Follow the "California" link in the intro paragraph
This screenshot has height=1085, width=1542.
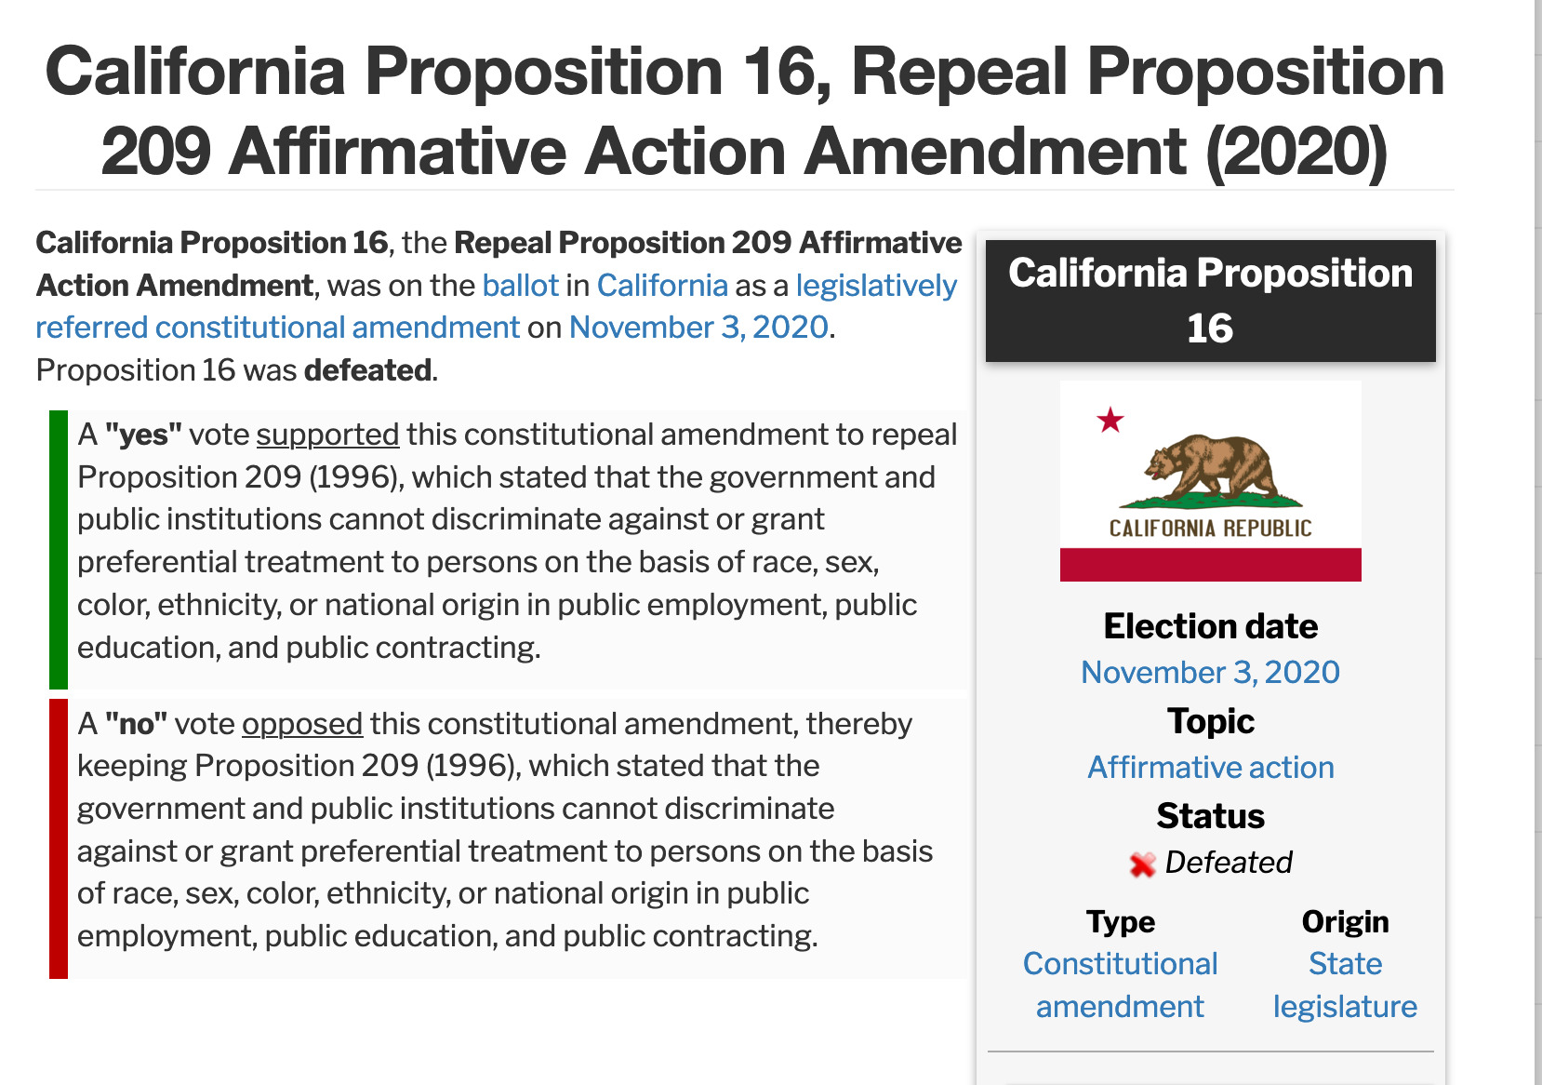(661, 286)
